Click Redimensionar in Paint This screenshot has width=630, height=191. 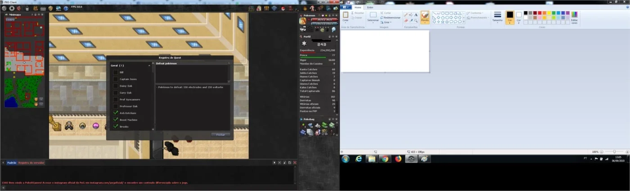[x=391, y=18]
